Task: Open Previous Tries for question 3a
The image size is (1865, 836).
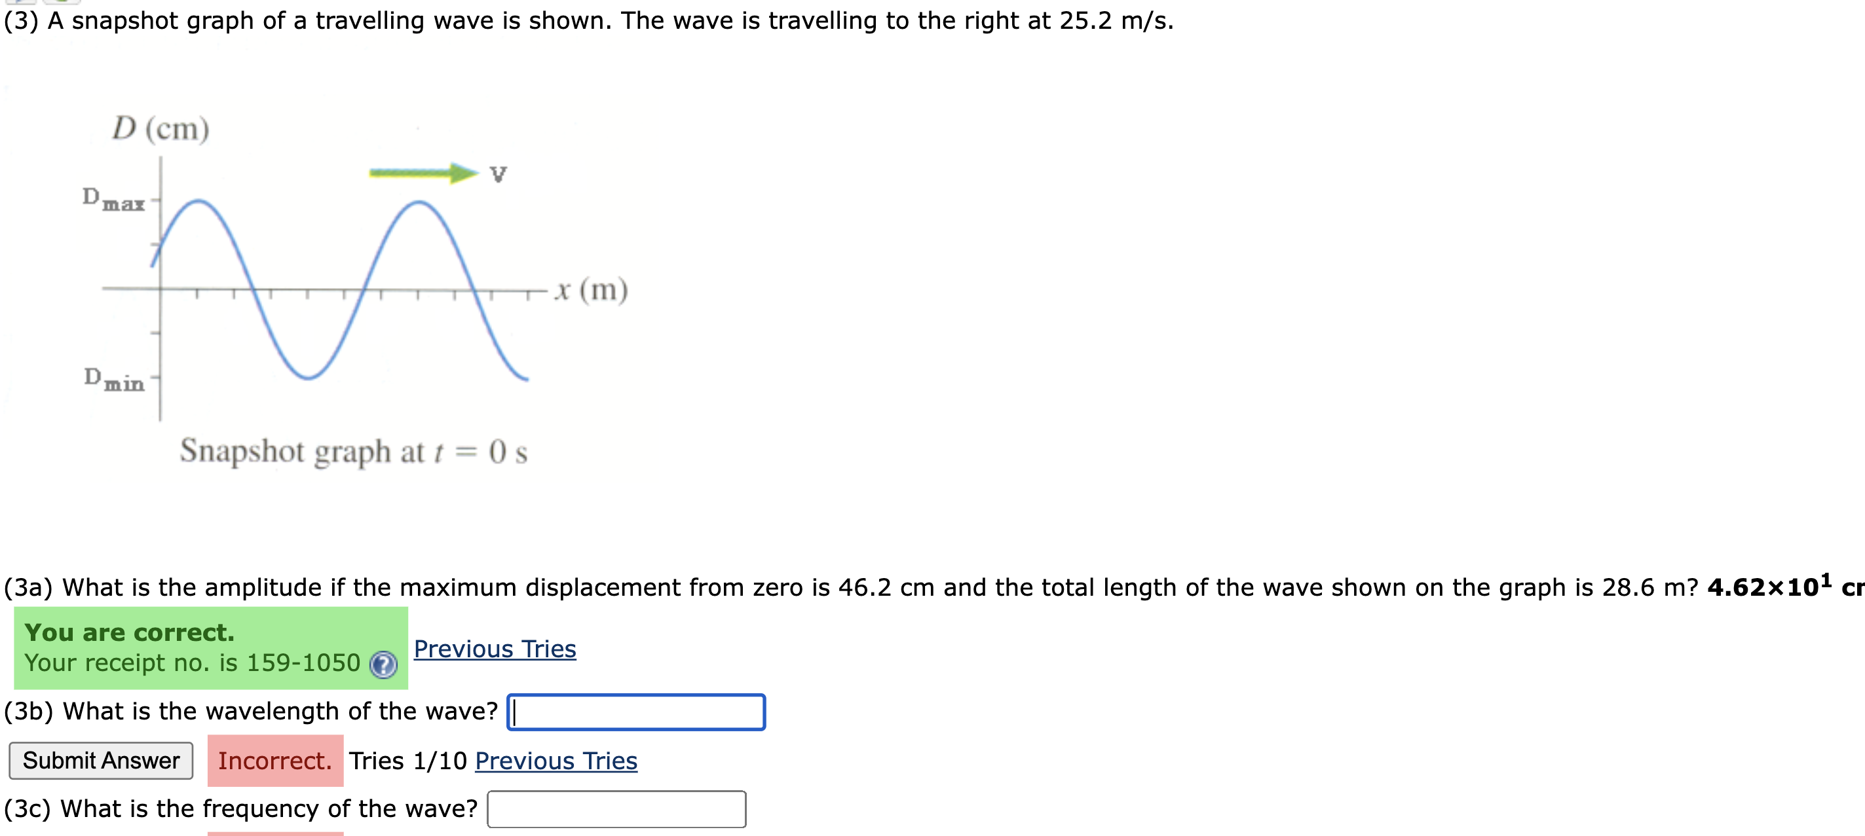Action: (495, 649)
